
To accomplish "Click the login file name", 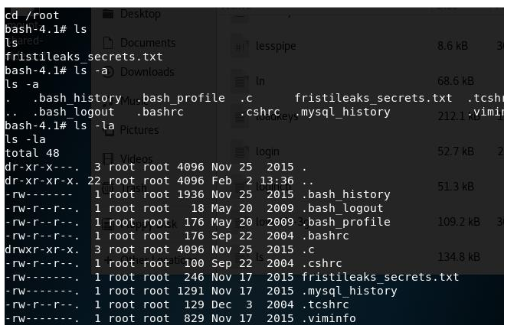I will tap(268, 151).
